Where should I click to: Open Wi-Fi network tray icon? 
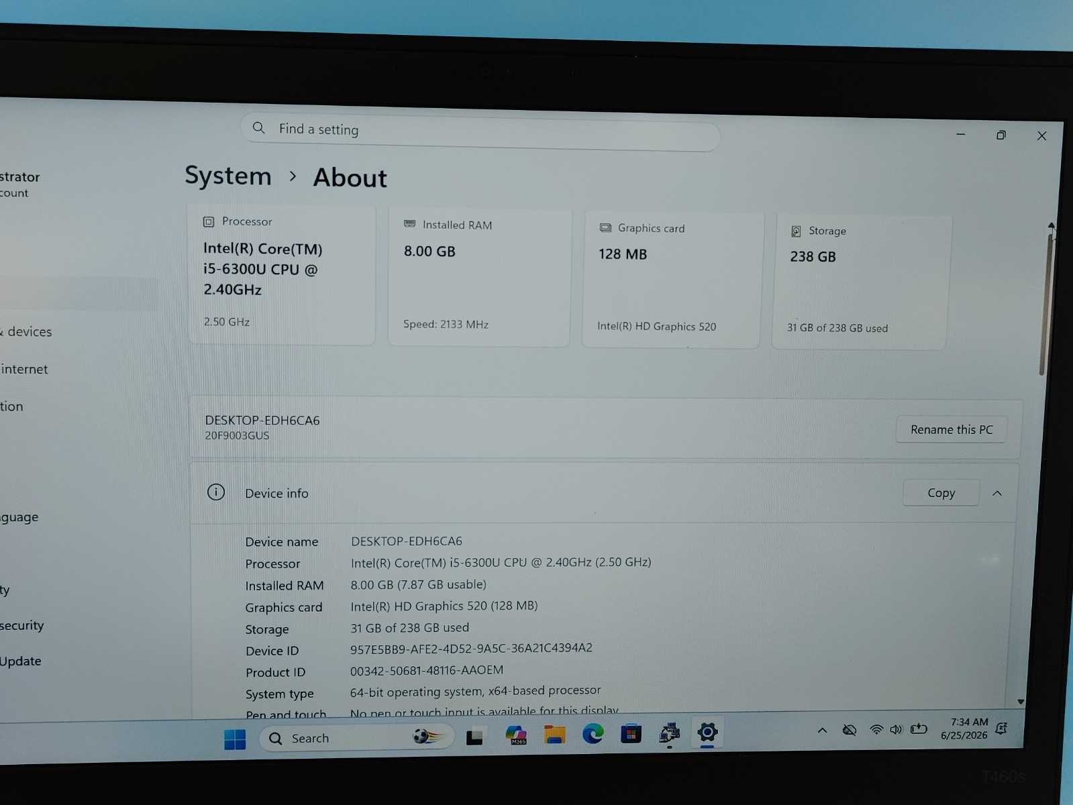pyautogui.click(x=876, y=729)
